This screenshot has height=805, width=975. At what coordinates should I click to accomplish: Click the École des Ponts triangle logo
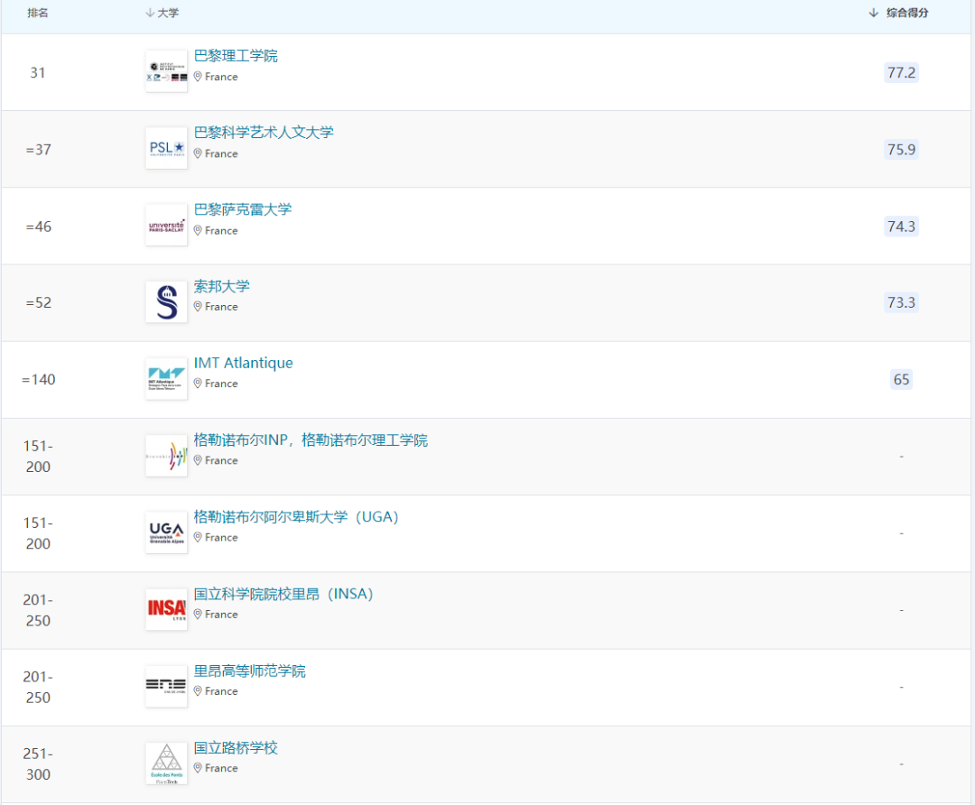166,763
